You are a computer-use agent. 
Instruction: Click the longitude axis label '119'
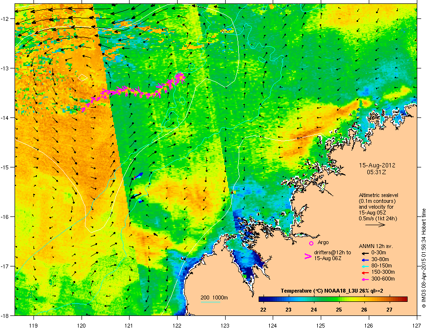click(x=33, y=325)
